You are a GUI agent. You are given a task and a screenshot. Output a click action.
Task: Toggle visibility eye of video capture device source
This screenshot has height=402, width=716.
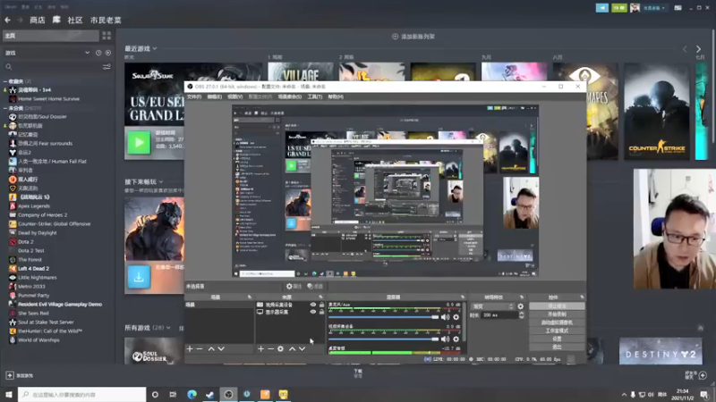(x=312, y=305)
